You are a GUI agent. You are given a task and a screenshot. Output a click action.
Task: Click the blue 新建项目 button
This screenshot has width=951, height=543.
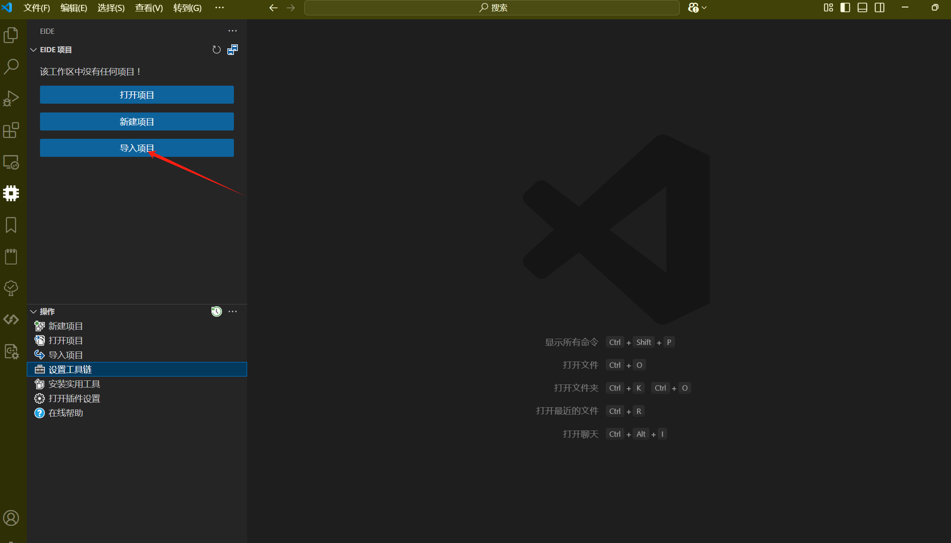click(x=137, y=122)
